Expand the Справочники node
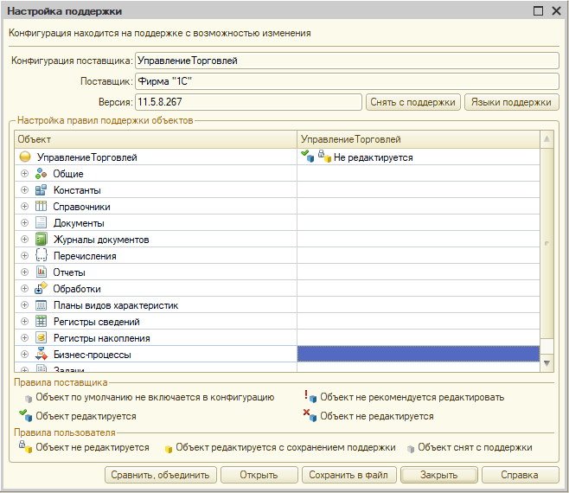The image size is (569, 493). 25,206
